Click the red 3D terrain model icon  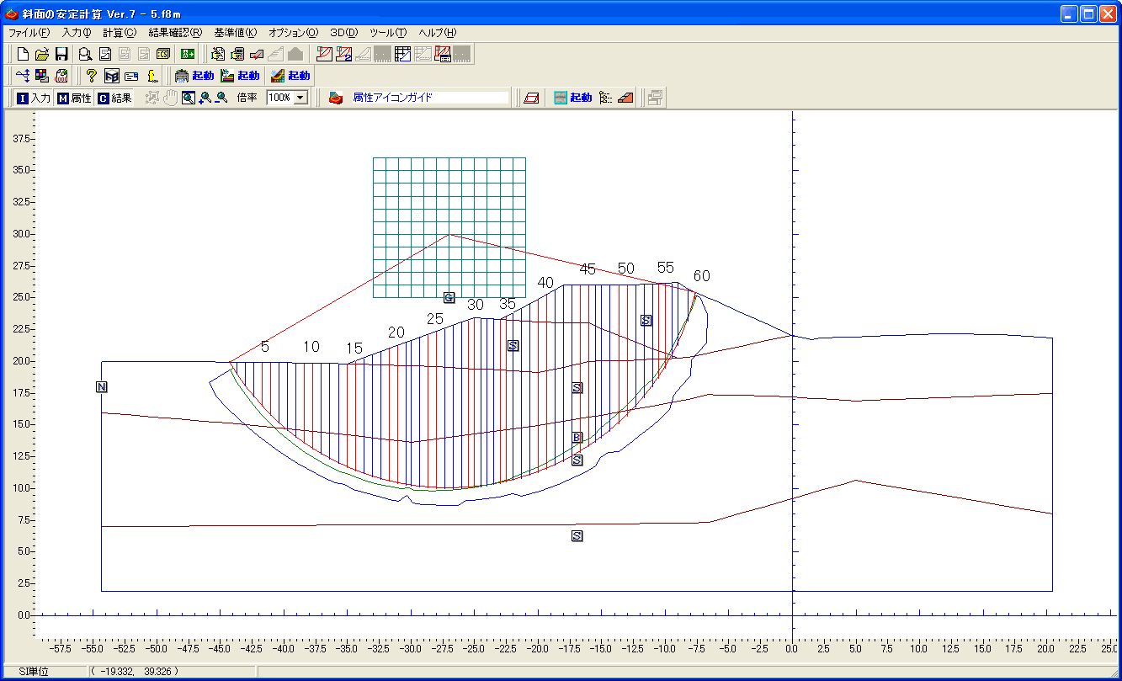click(336, 98)
